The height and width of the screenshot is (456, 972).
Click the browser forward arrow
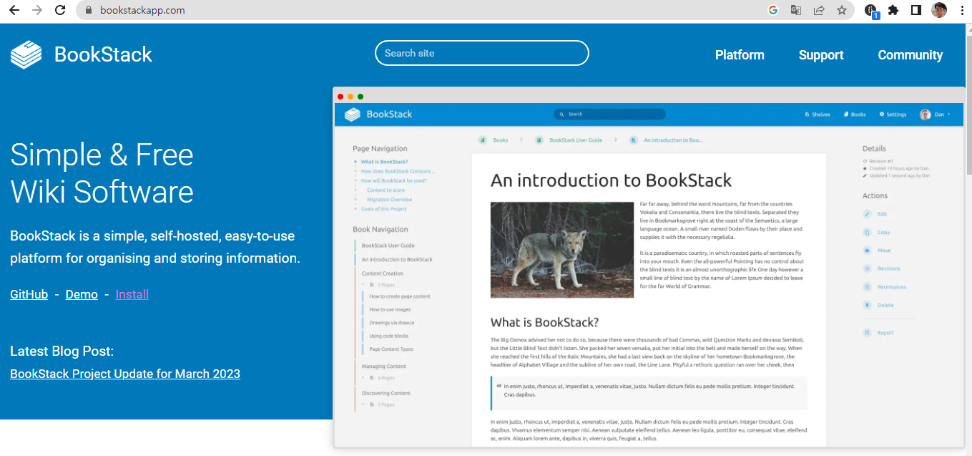coord(37,10)
